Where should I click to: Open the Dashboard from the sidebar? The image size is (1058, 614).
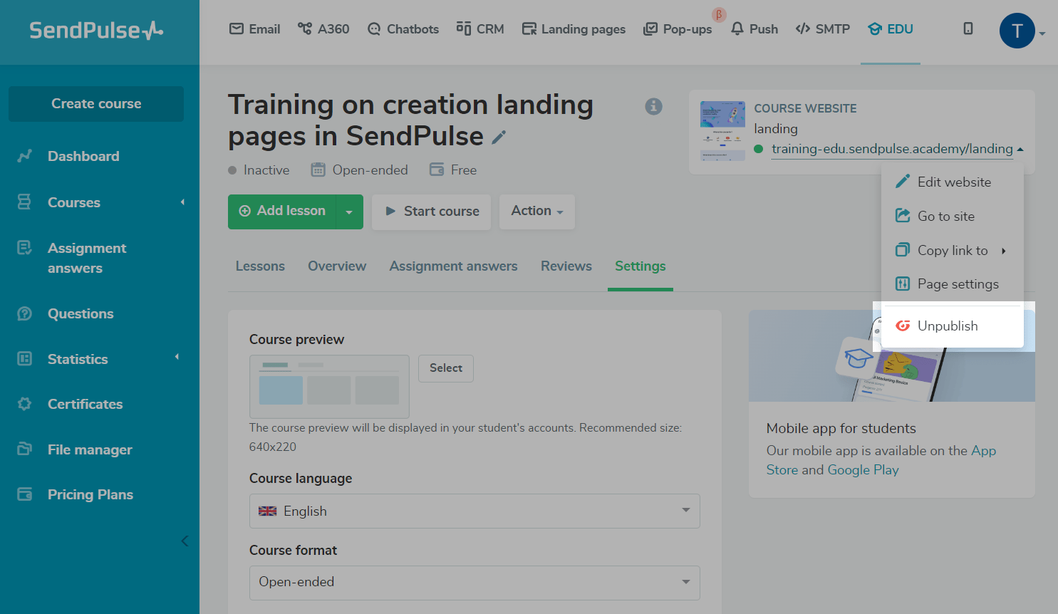pos(83,156)
